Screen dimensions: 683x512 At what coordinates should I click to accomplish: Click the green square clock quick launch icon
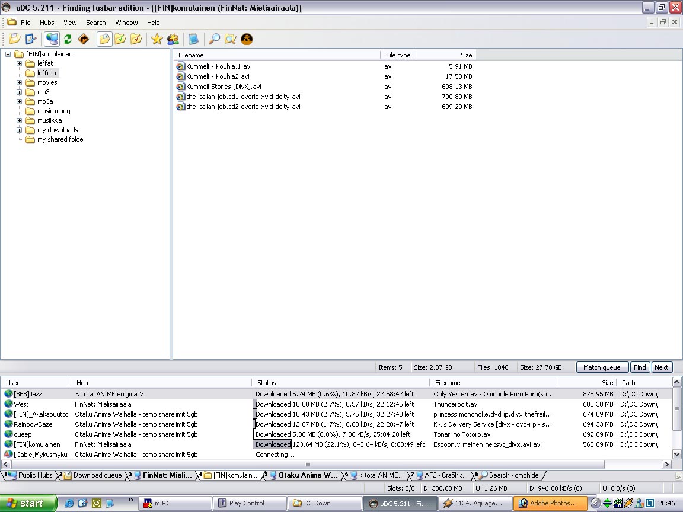96,503
